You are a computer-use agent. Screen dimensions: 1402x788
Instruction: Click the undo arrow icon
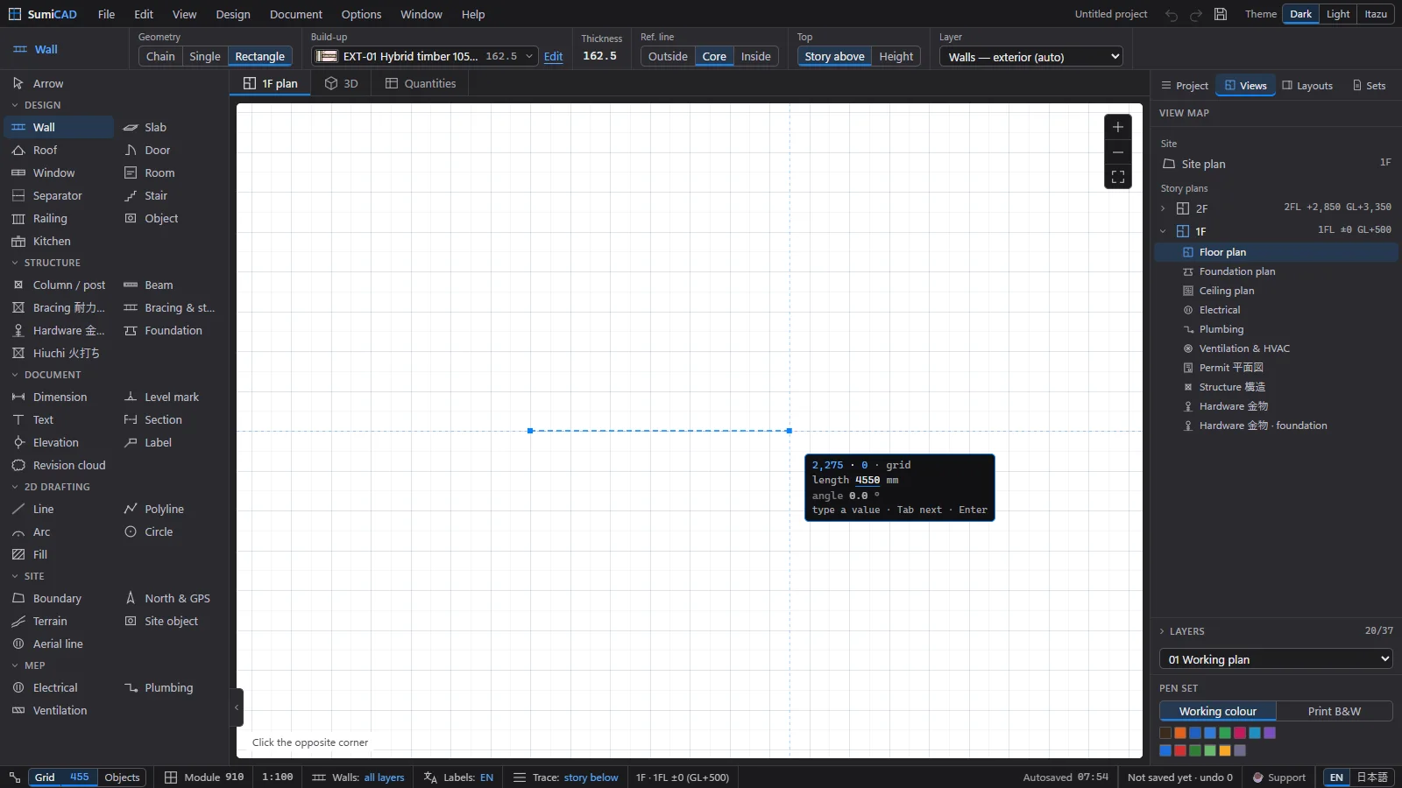1172,14
